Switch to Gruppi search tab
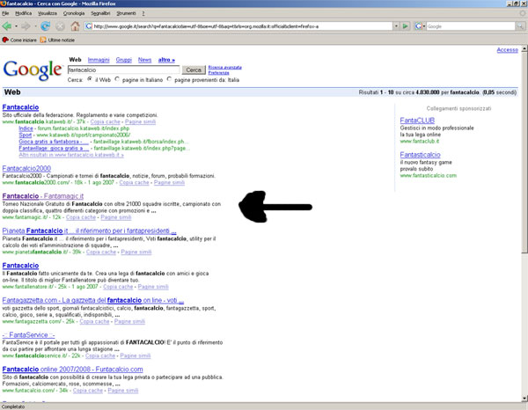Viewport: 528px width, 410px height. point(123,60)
